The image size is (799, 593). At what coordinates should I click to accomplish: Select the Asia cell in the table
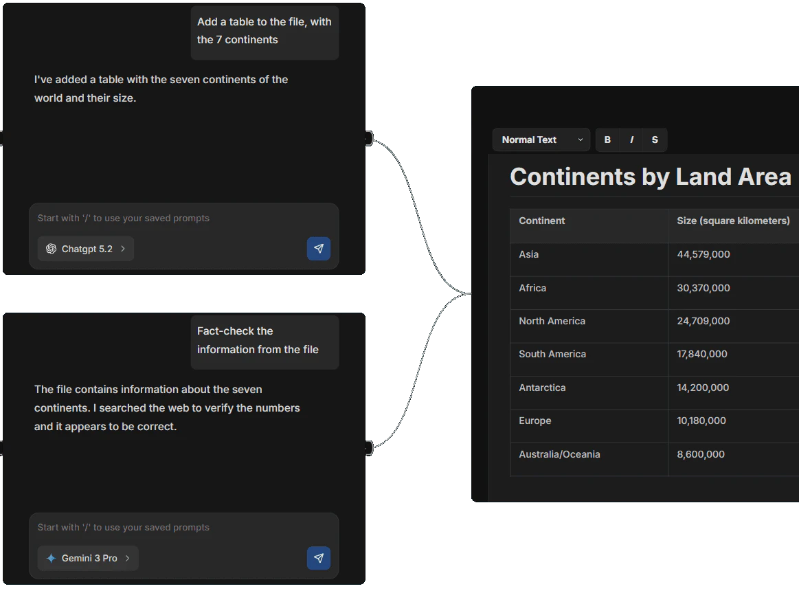click(528, 254)
